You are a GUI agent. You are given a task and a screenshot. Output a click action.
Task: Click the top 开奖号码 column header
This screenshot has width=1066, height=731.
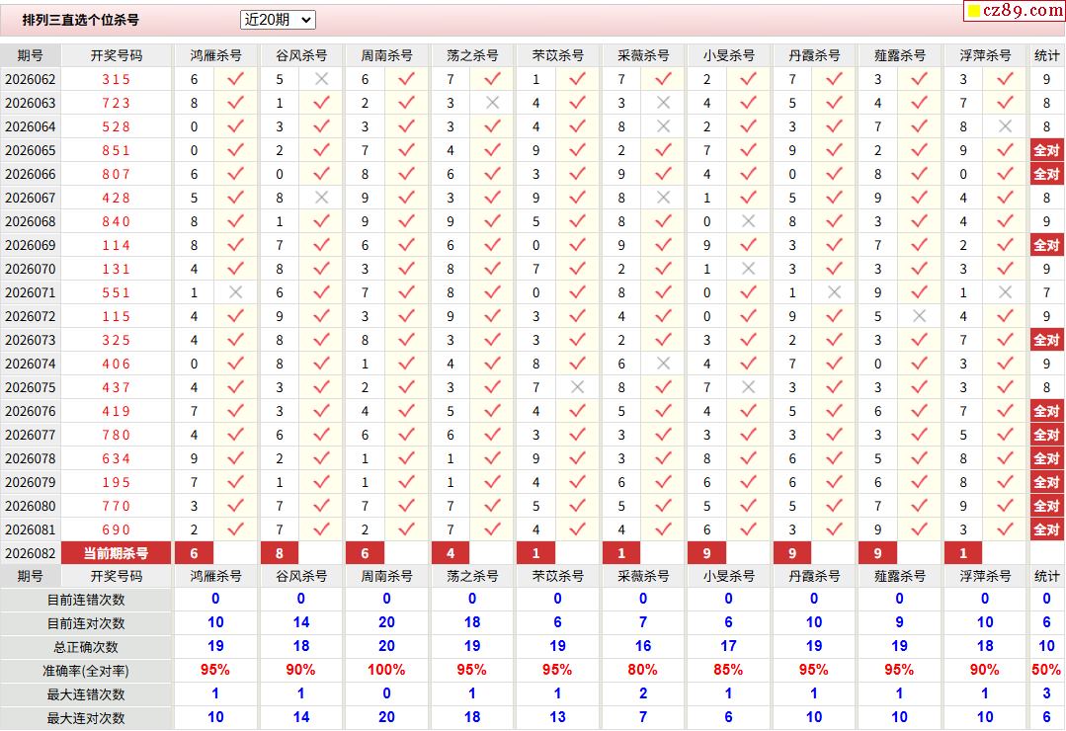[x=117, y=55]
